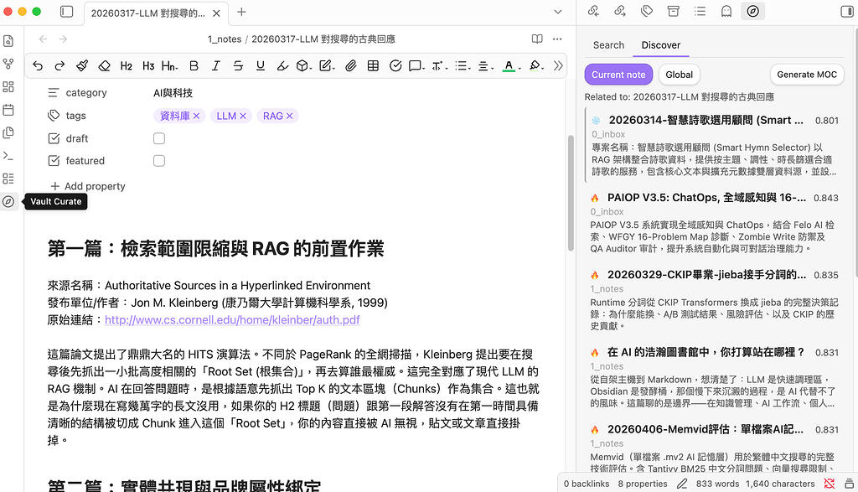This screenshot has width=858, height=492.
Task: Toggle the featured checkbox
Action: (x=159, y=161)
